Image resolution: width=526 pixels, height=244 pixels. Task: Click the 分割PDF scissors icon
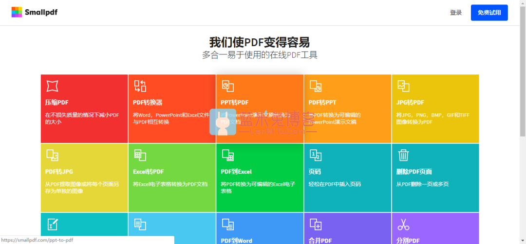click(x=404, y=224)
